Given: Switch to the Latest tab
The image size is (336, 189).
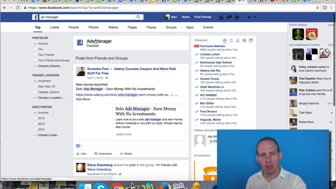Looking at the screenshot, I should pos(55,27).
